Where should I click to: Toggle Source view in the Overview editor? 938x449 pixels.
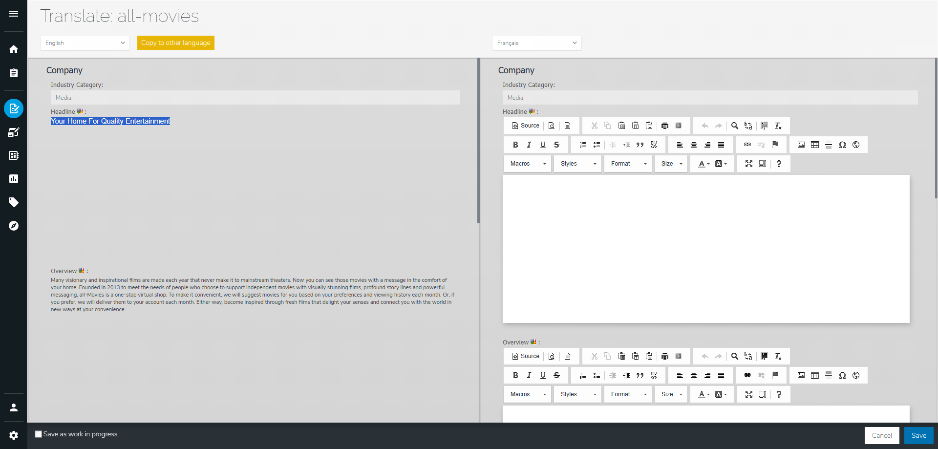pyautogui.click(x=526, y=356)
